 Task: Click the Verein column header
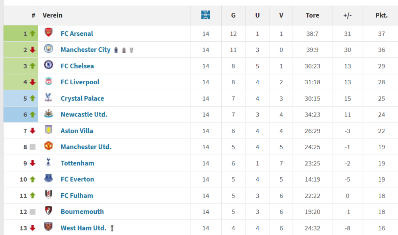coord(53,15)
